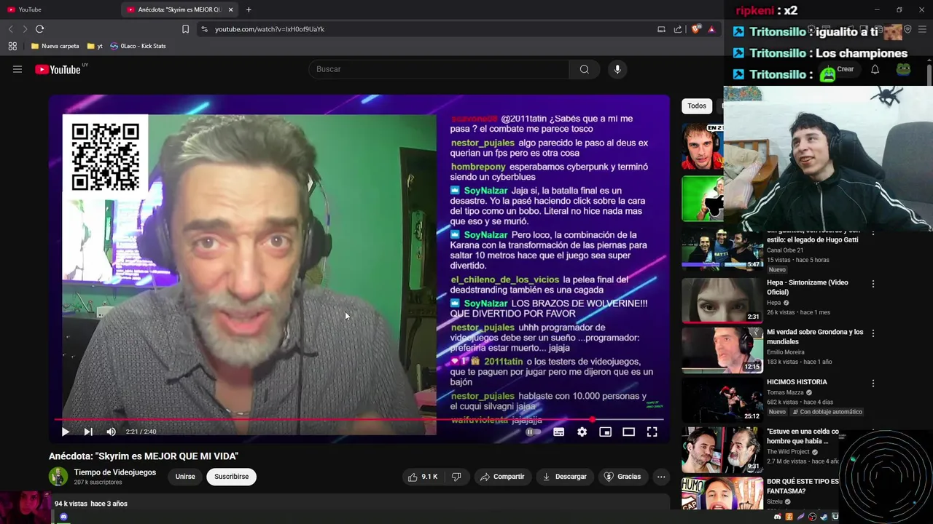Open Estuve en una celda video thumbnail
This screenshot has height=524, width=933.
click(722, 449)
